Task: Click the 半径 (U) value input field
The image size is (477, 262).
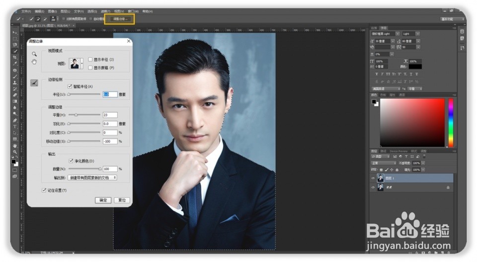Action: pyautogui.click(x=110, y=94)
